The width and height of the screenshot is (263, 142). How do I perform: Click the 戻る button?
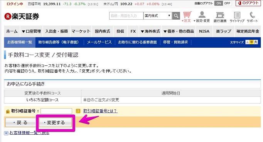20,123
